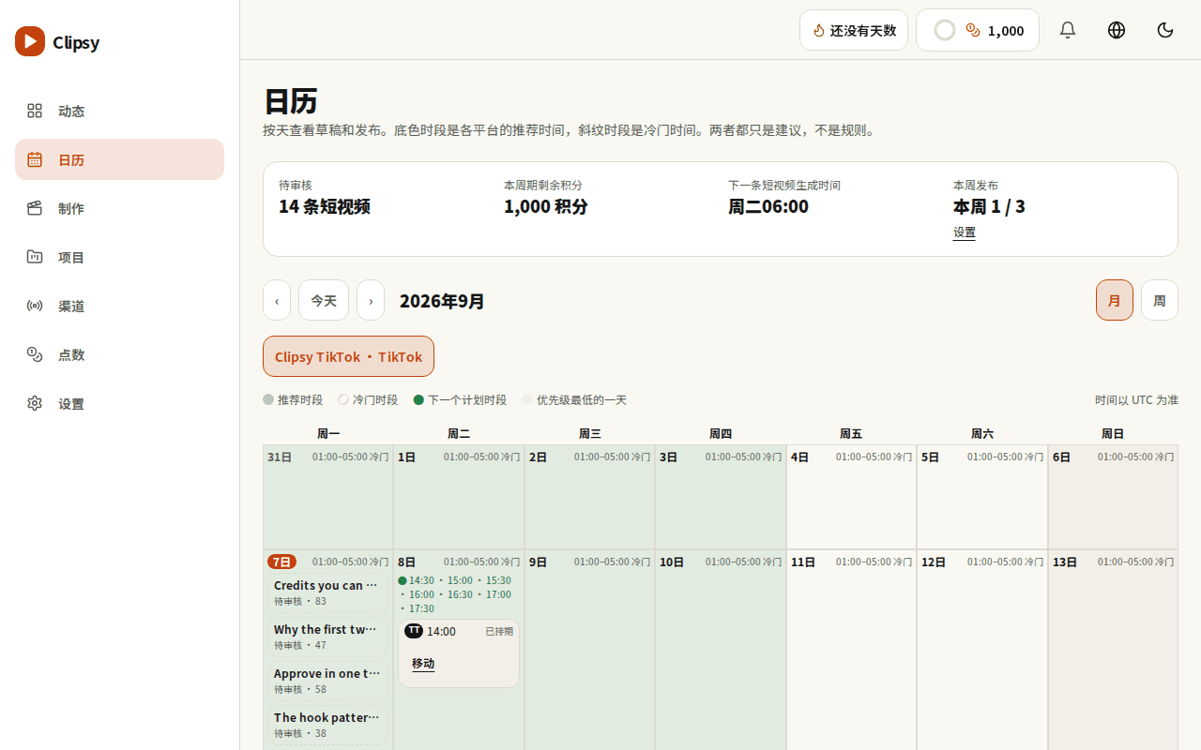
Task: Click the 周二06:00 next generation time
Action: [768, 206]
